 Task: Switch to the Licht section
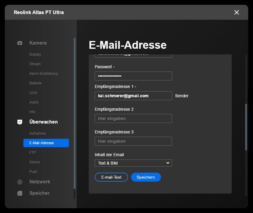[x=33, y=93]
